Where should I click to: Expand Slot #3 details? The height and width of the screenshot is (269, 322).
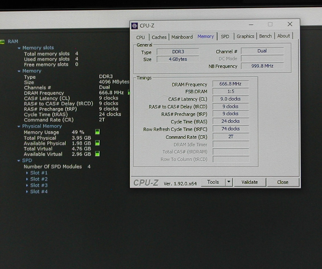[27, 185]
